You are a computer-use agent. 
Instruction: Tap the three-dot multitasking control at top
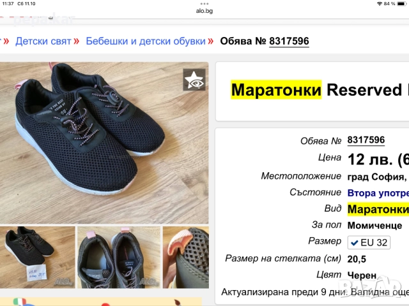click(204, 4)
